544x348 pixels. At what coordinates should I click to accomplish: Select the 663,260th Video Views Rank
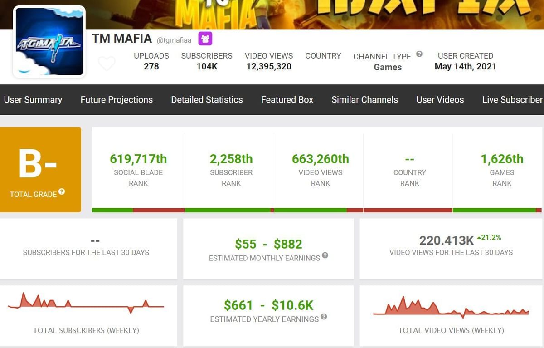coord(320,159)
